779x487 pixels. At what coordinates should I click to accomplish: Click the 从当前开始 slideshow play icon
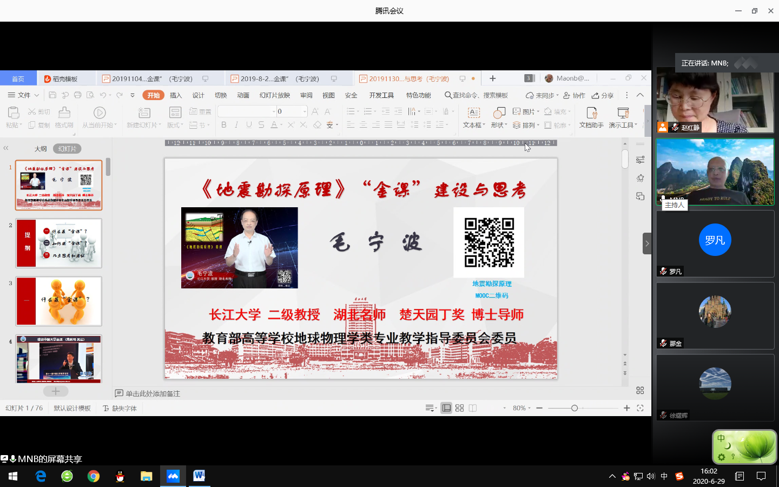coord(100,113)
